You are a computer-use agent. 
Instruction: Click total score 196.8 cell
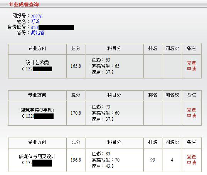pos(76,160)
